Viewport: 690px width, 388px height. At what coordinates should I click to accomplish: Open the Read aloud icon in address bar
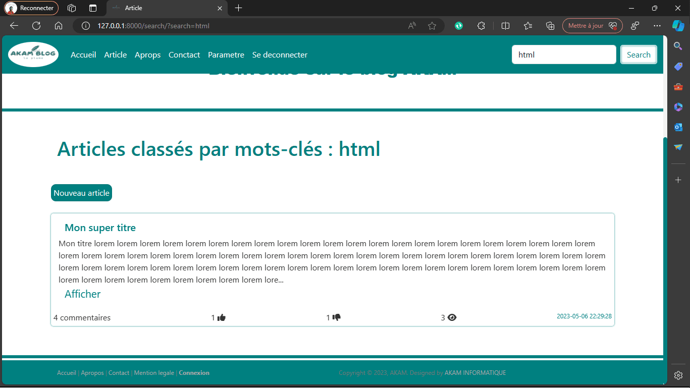[412, 26]
